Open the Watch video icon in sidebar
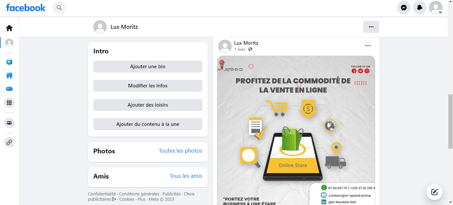The height and width of the screenshot is (205, 453). [9, 62]
